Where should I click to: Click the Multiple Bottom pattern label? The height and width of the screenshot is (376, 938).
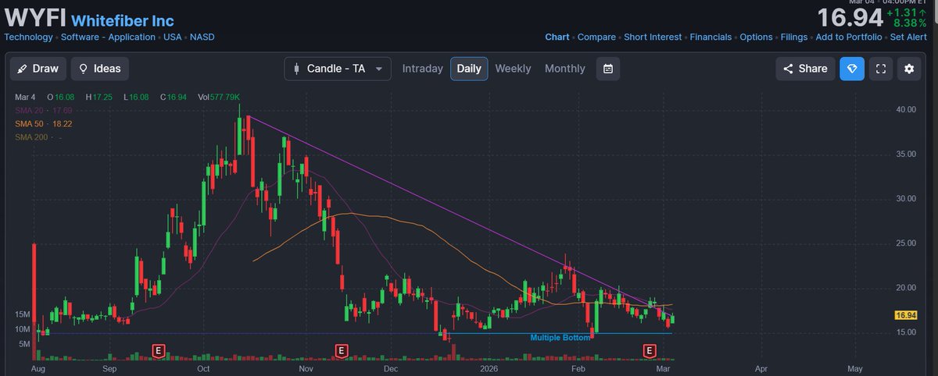coord(560,338)
